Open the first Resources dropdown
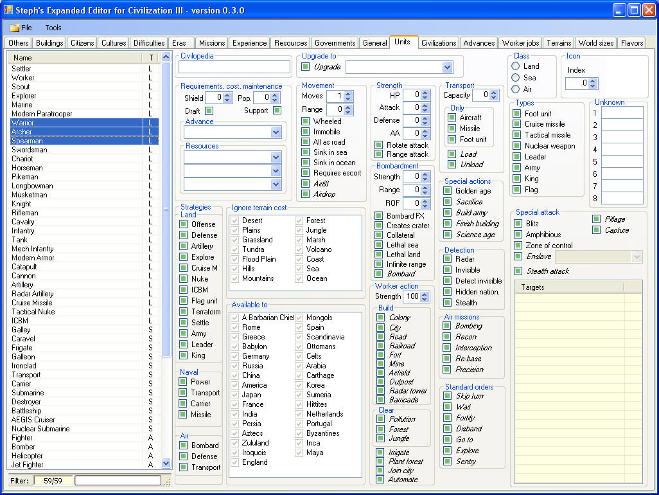 click(x=276, y=157)
